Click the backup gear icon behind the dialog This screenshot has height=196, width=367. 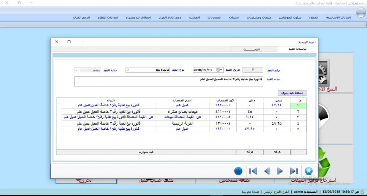(x=324, y=73)
